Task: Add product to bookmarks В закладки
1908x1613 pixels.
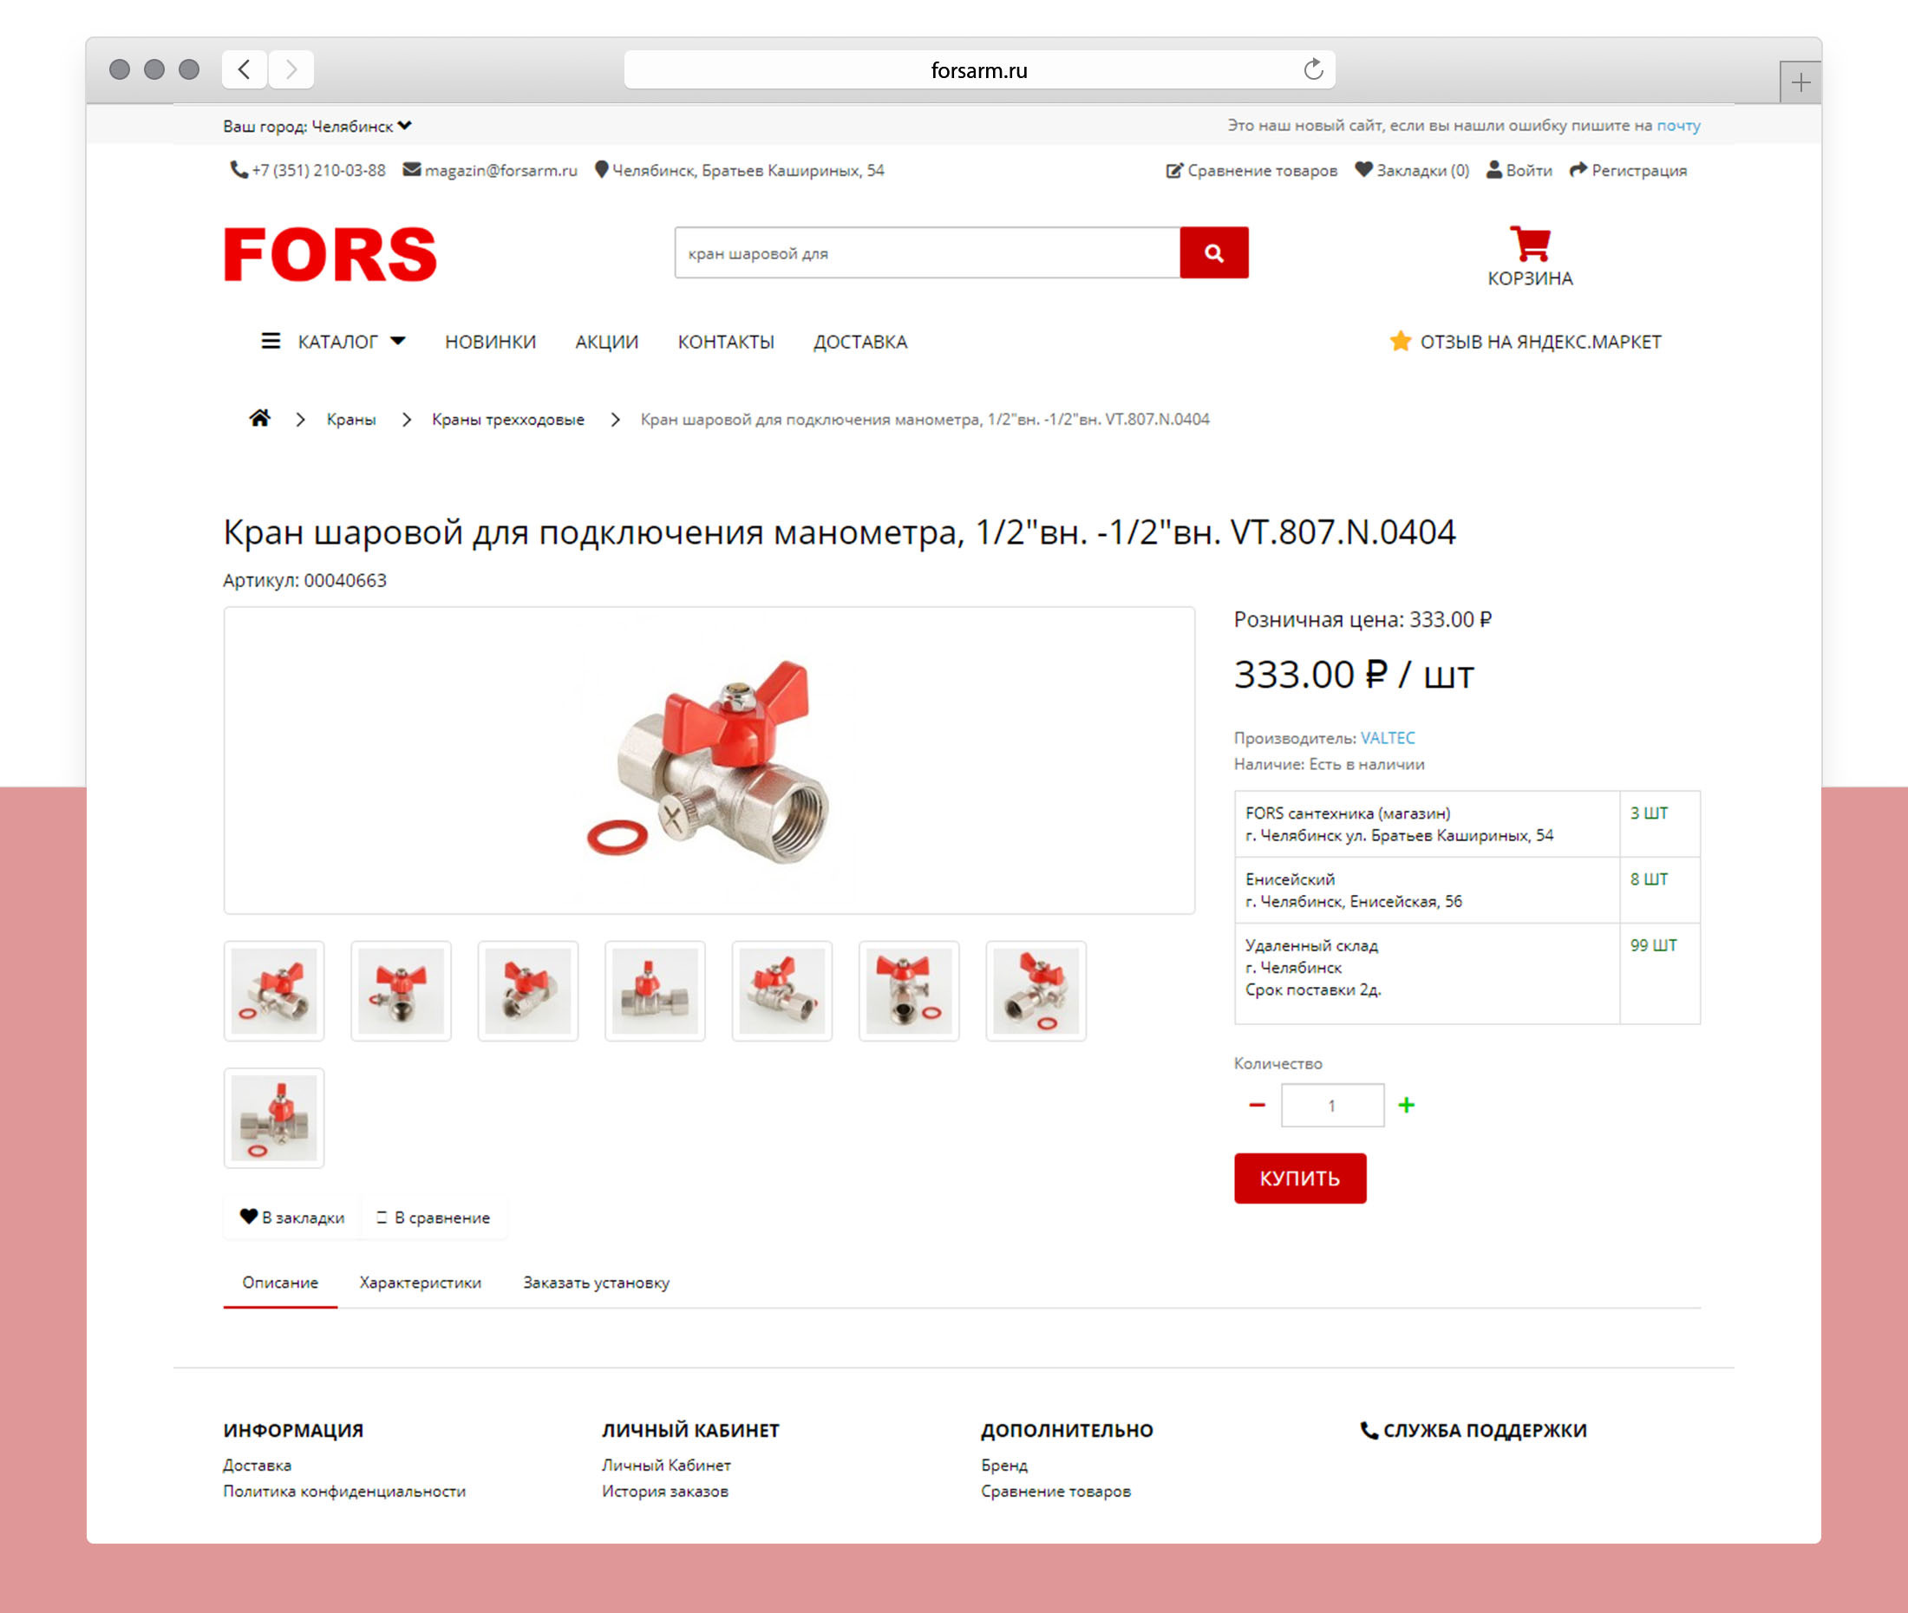Action: [x=291, y=1217]
